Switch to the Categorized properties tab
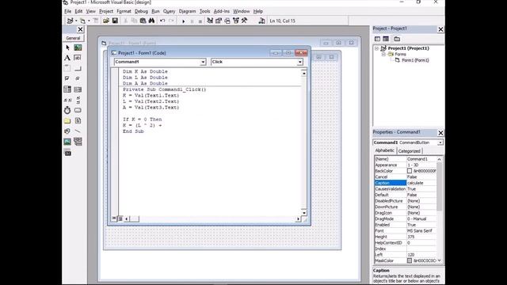This screenshot has width=507, height=285. tap(409, 151)
